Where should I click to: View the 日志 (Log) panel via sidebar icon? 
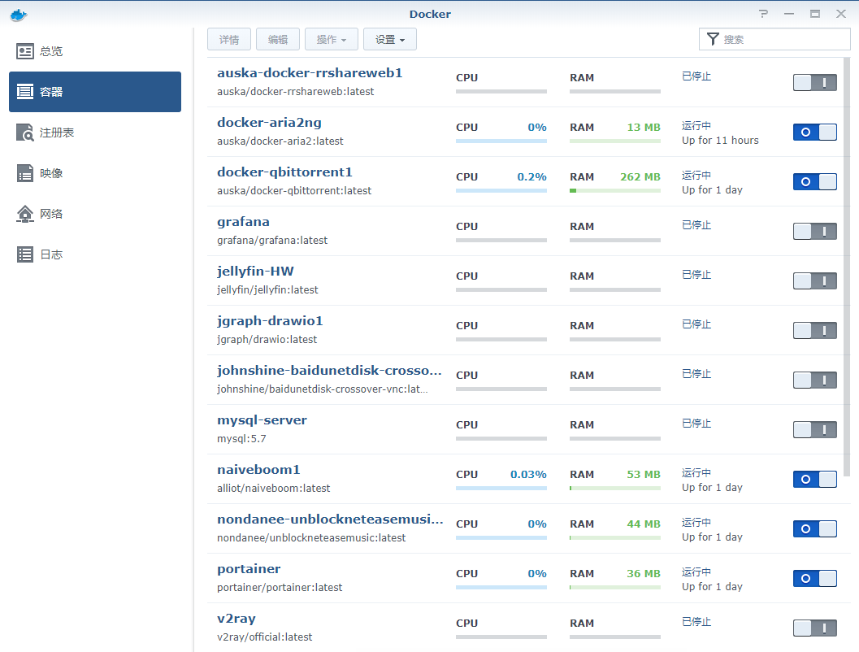coord(49,254)
